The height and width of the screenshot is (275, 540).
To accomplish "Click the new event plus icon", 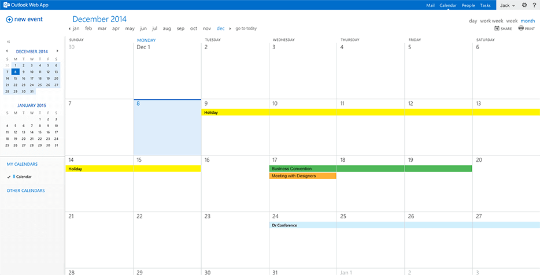I will [x=9, y=20].
